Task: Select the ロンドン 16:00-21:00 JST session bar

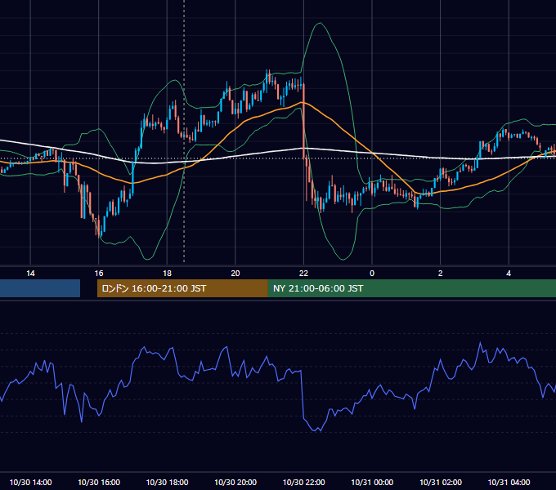Action: coord(182,288)
